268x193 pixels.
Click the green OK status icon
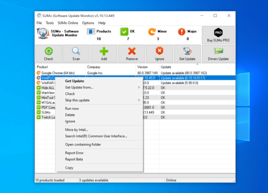click(124, 32)
